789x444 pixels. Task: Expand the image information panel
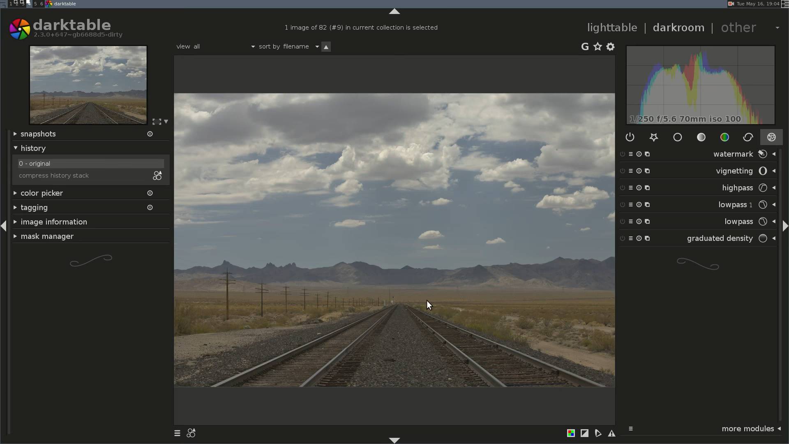pyautogui.click(x=53, y=222)
